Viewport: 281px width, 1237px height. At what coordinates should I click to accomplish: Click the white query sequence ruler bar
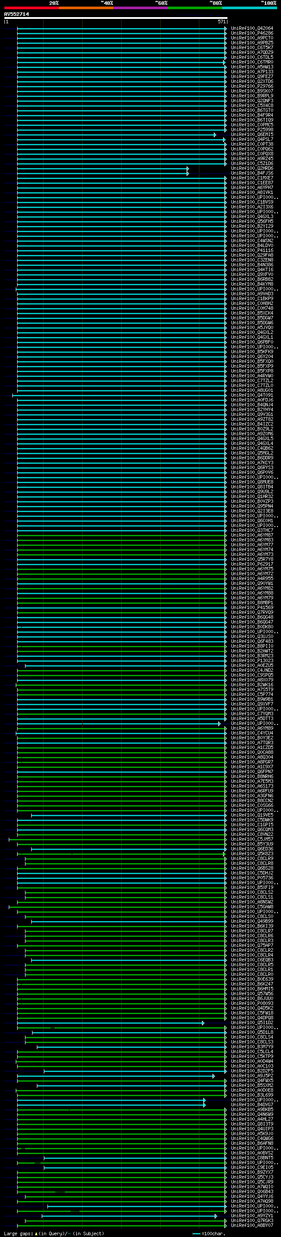(115, 18)
